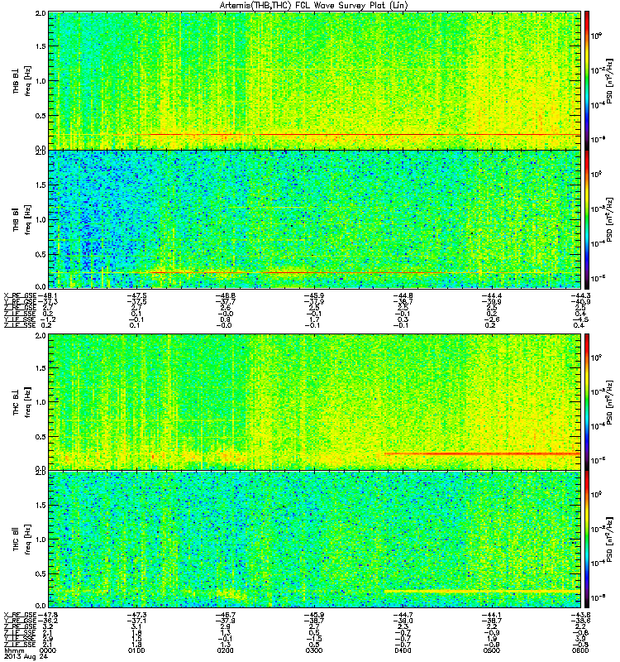Select the 'THC B∥ freq [Hz]' axis label

click(x=21, y=540)
